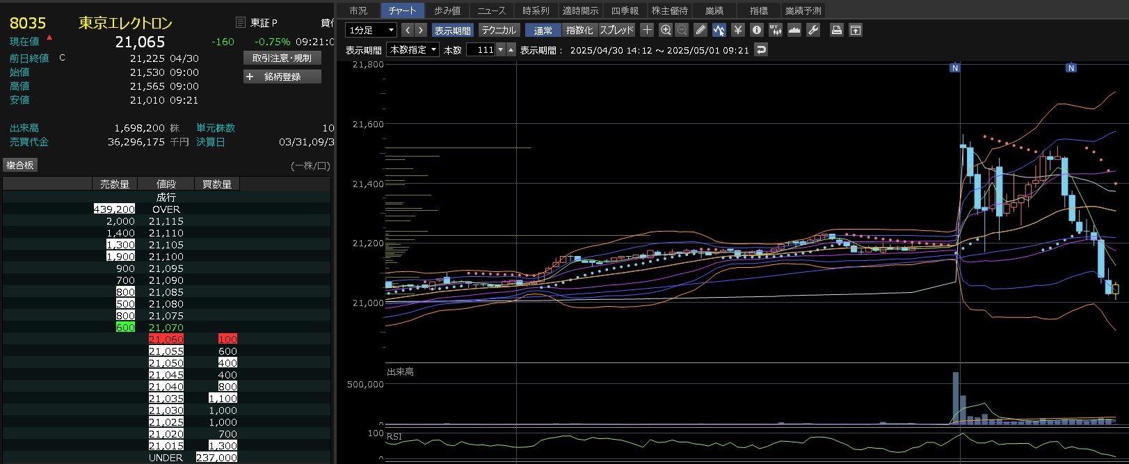Open the 指標 tab

tap(759, 10)
